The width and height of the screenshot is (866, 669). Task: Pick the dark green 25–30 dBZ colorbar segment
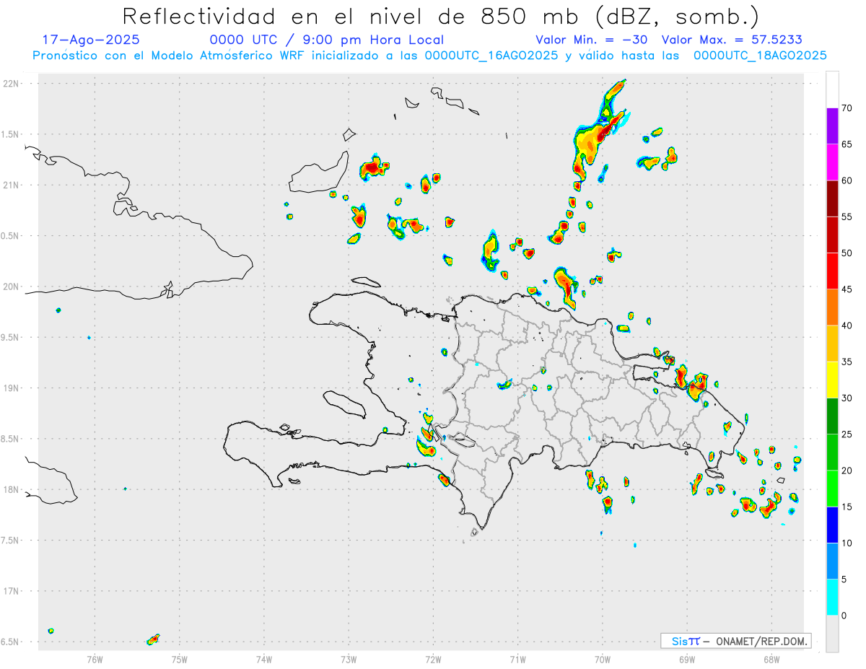tap(832, 416)
